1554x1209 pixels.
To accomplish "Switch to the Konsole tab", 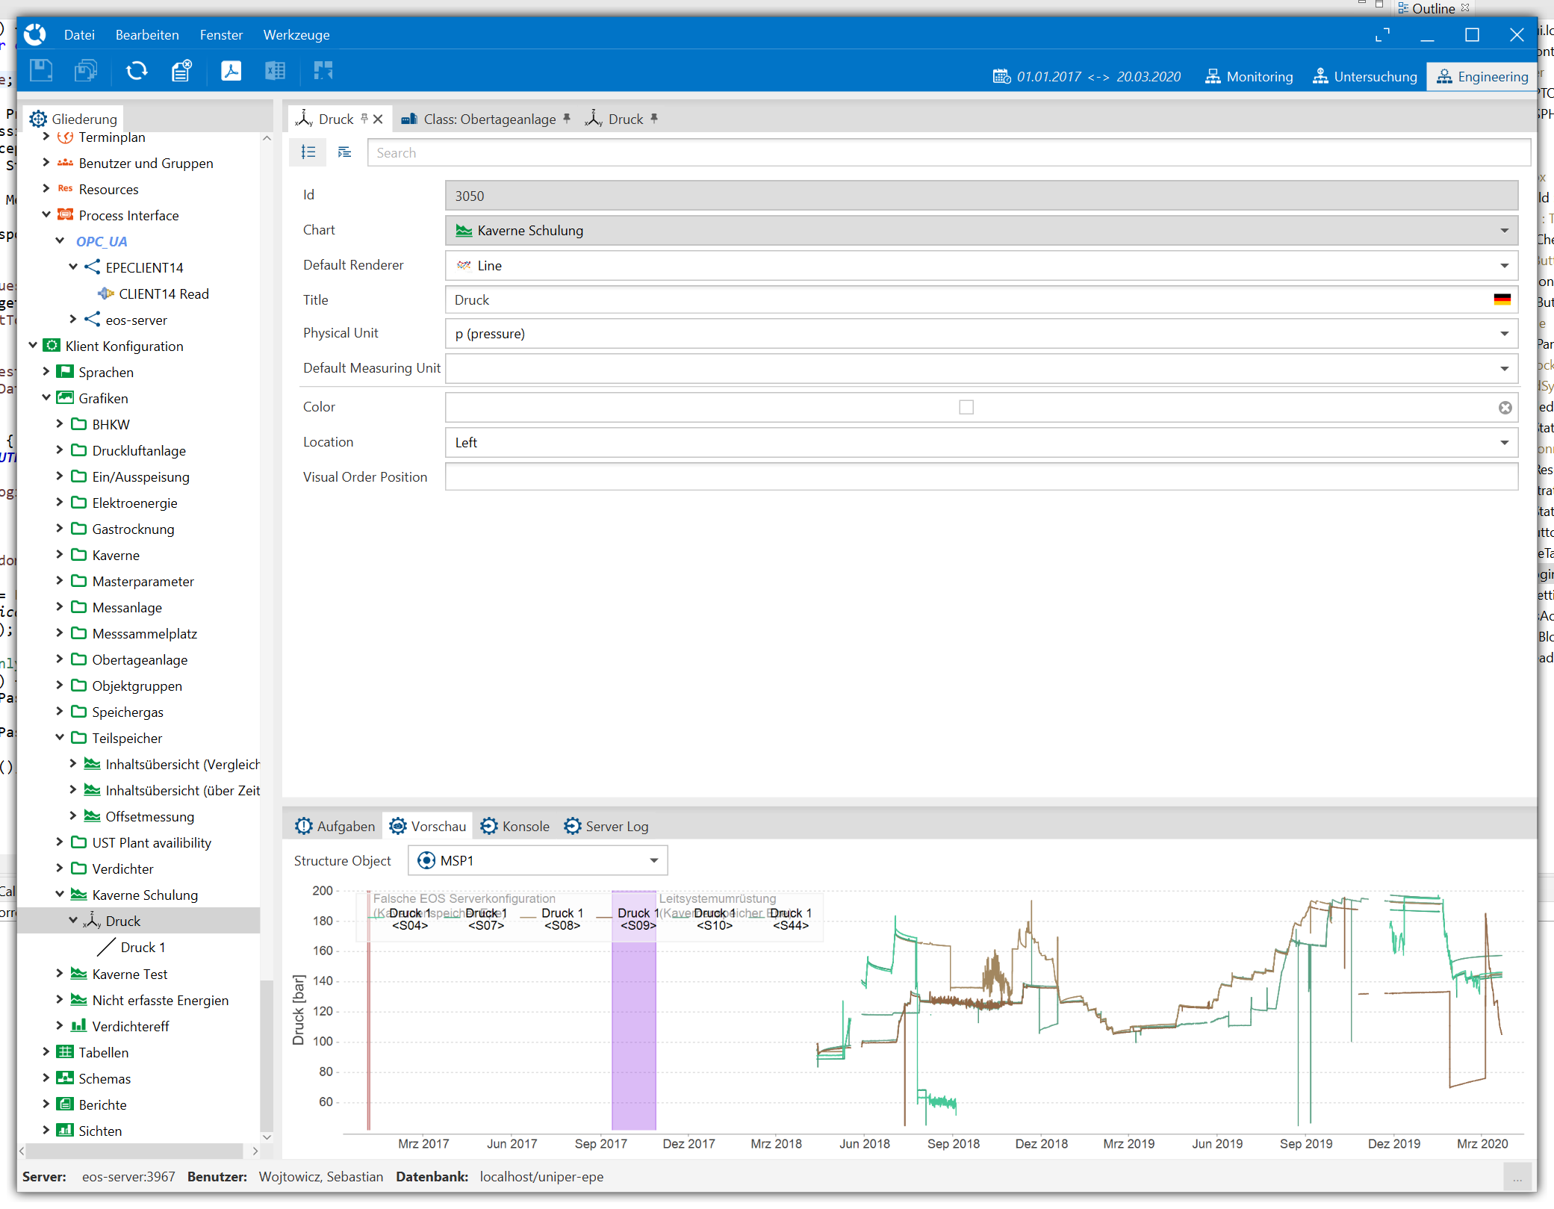I will click(515, 826).
